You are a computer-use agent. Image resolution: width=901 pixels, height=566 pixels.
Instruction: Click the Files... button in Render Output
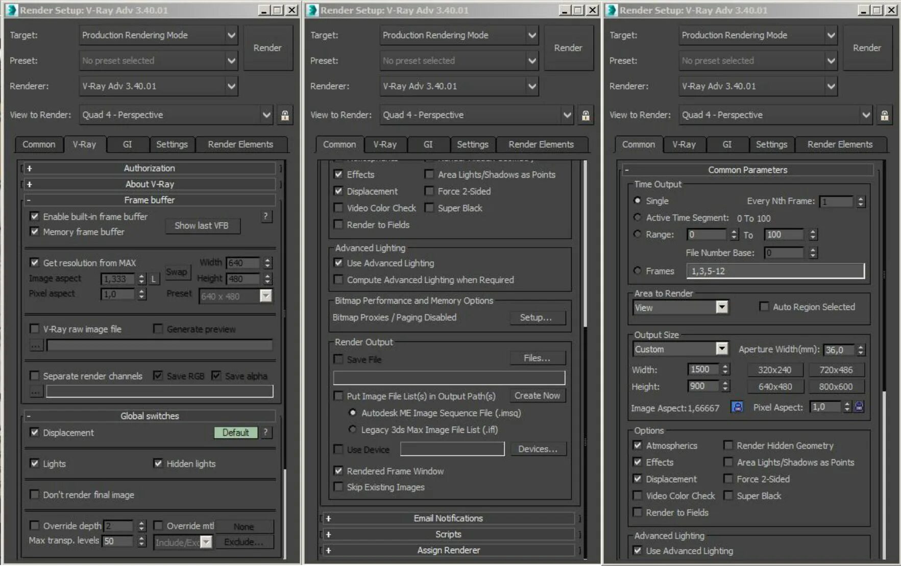(x=537, y=358)
